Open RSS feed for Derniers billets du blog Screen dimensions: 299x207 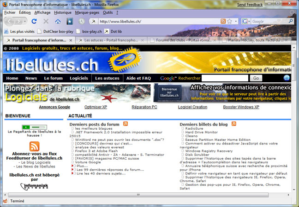(234, 124)
